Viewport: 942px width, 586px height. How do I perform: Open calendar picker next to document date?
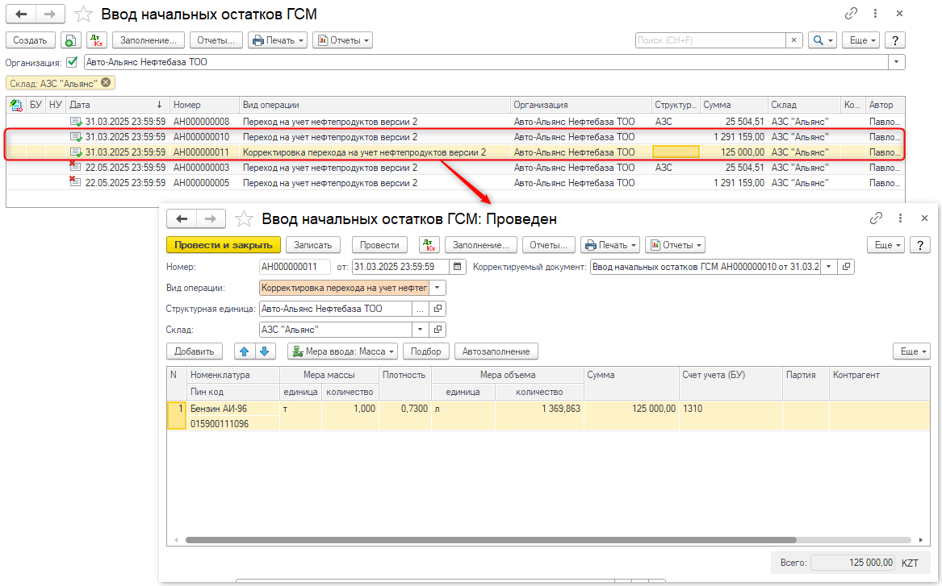click(458, 267)
